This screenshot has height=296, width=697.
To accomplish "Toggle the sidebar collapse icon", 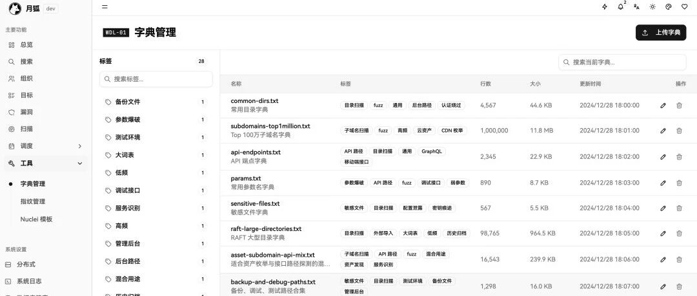I will click(105, 6).
